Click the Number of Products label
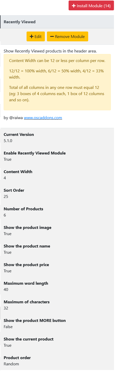The image size is (115, 371). coord(23,209)
